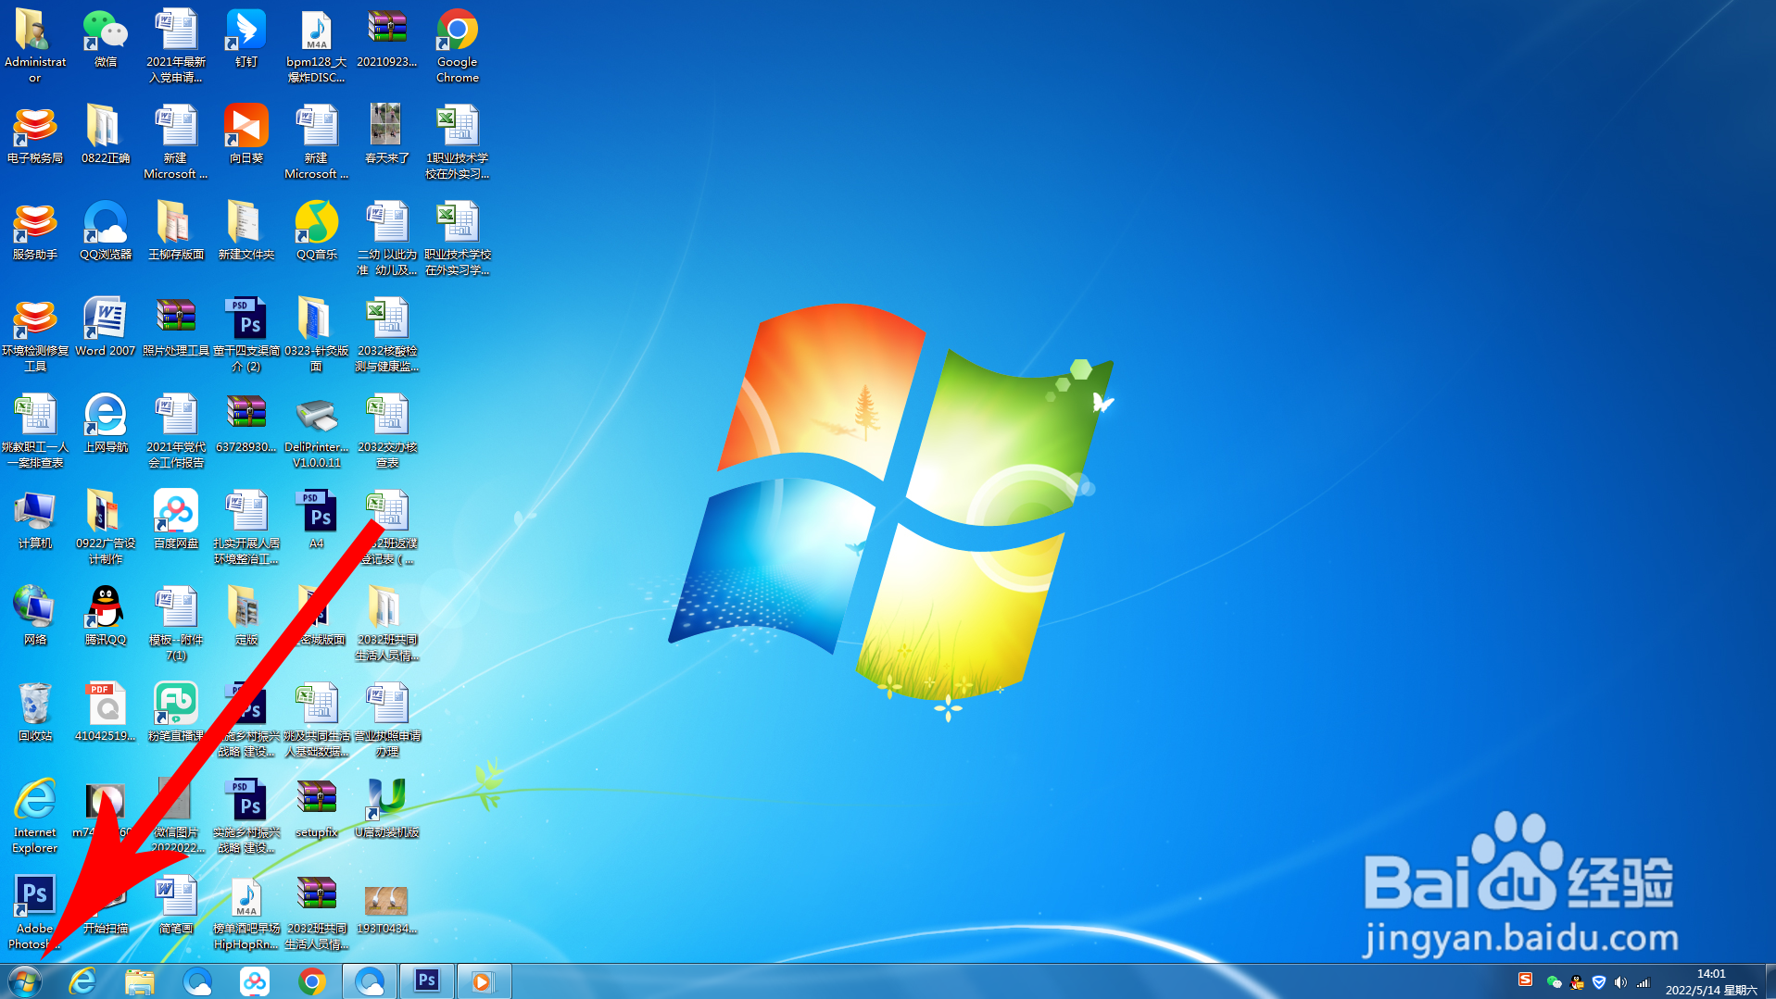Viewport: 1776px width, 999px height.
Task: Select the U启动装机版 shortcut
Action: click(387, 809)
